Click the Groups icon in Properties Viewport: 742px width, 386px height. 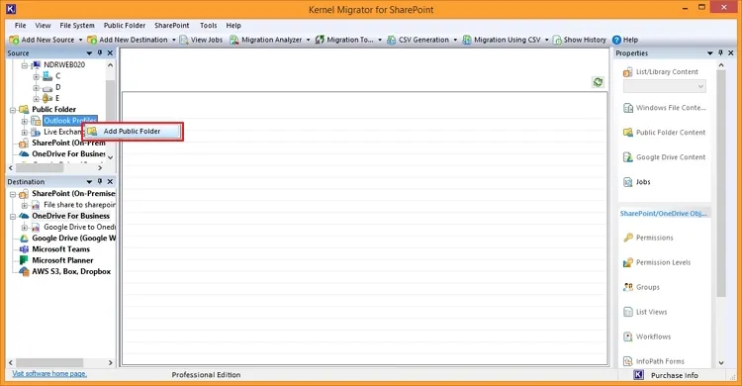coord(628,287)
